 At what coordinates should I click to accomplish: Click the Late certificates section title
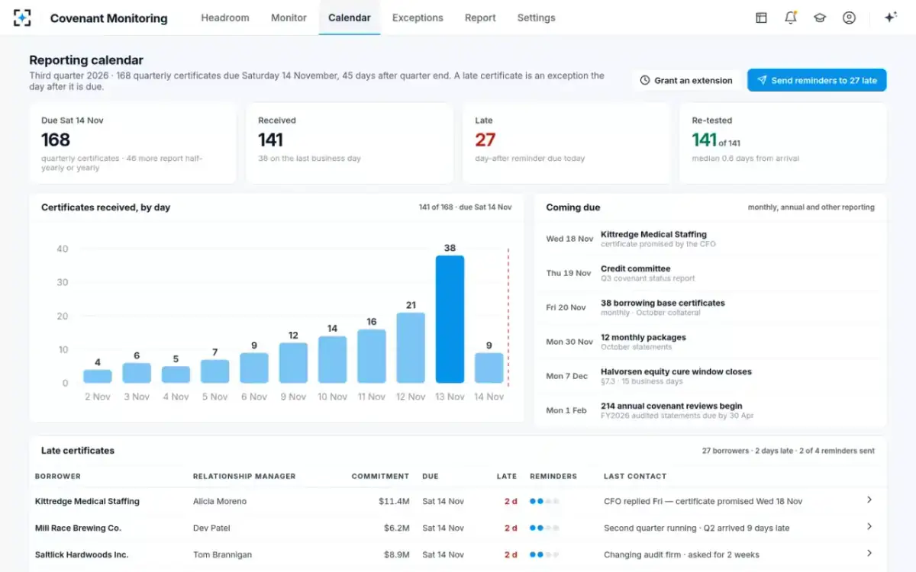[78, 451]
